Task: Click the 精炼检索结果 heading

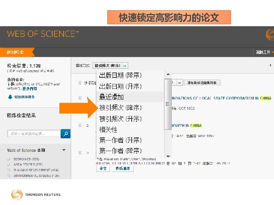Action: pos(21,115)
